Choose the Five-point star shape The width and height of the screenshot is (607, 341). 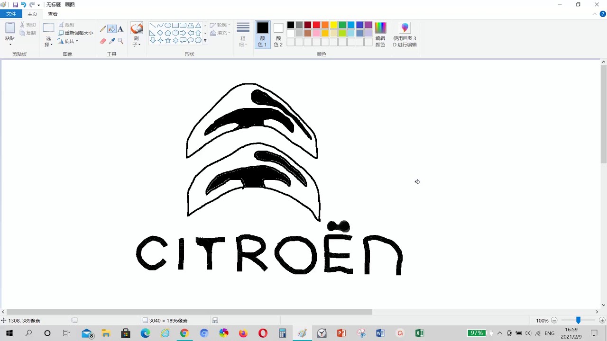coord(168,41)
